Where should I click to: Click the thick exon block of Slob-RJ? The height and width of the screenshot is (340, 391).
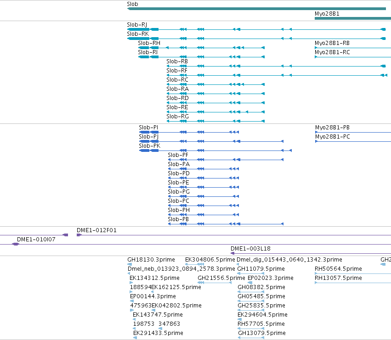pyautogui.click(x=138, y=29)
